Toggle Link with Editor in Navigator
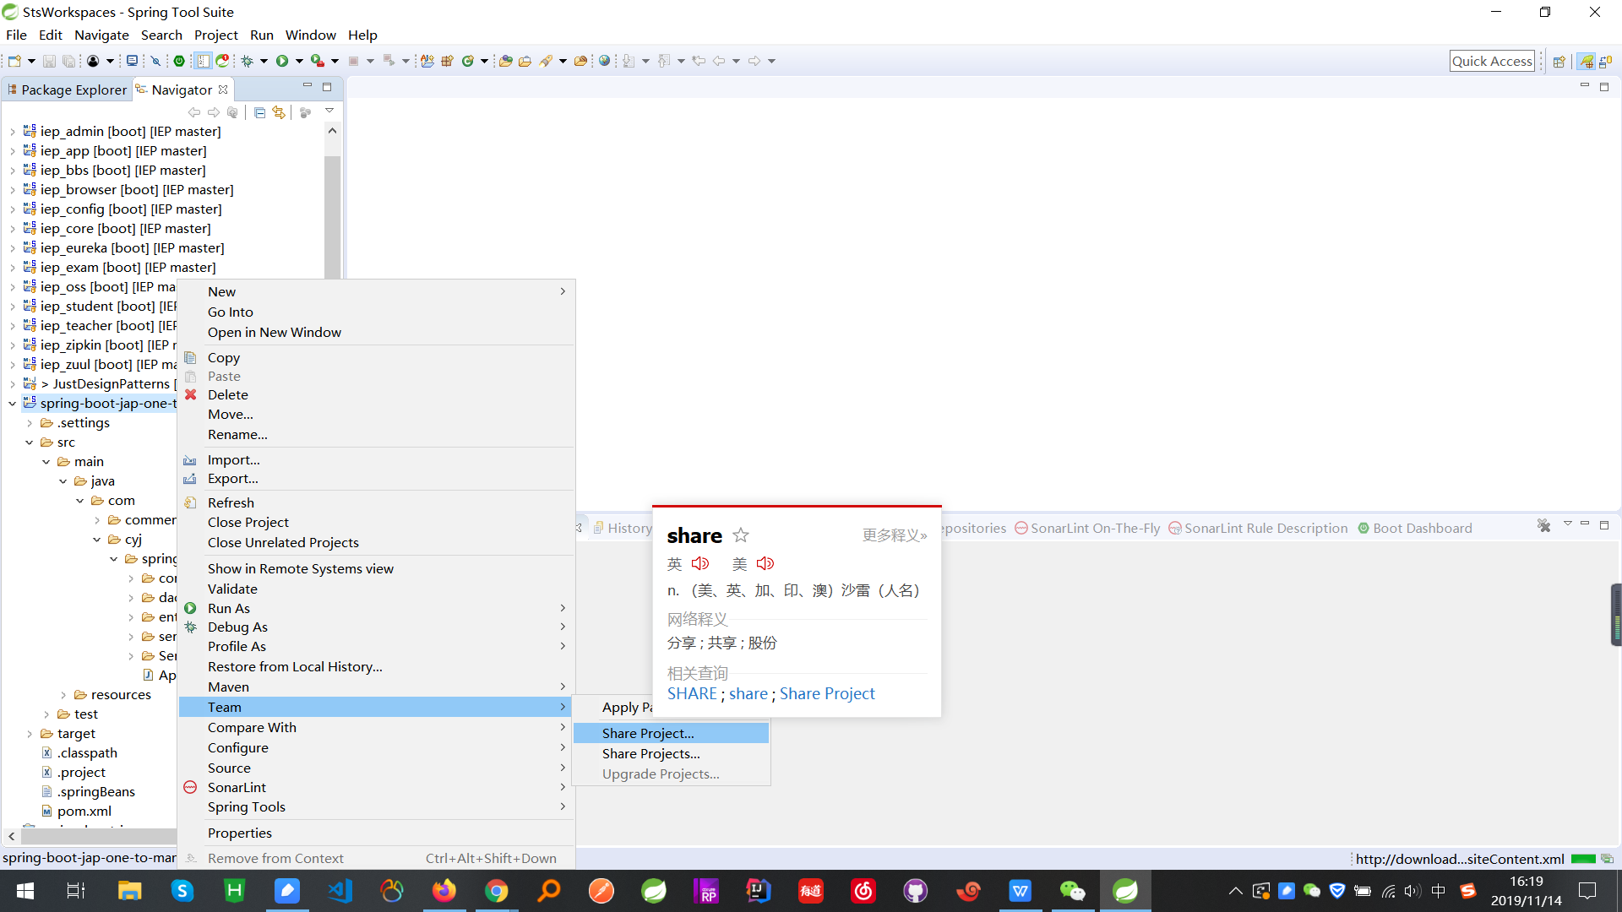 tap(279, 111)
